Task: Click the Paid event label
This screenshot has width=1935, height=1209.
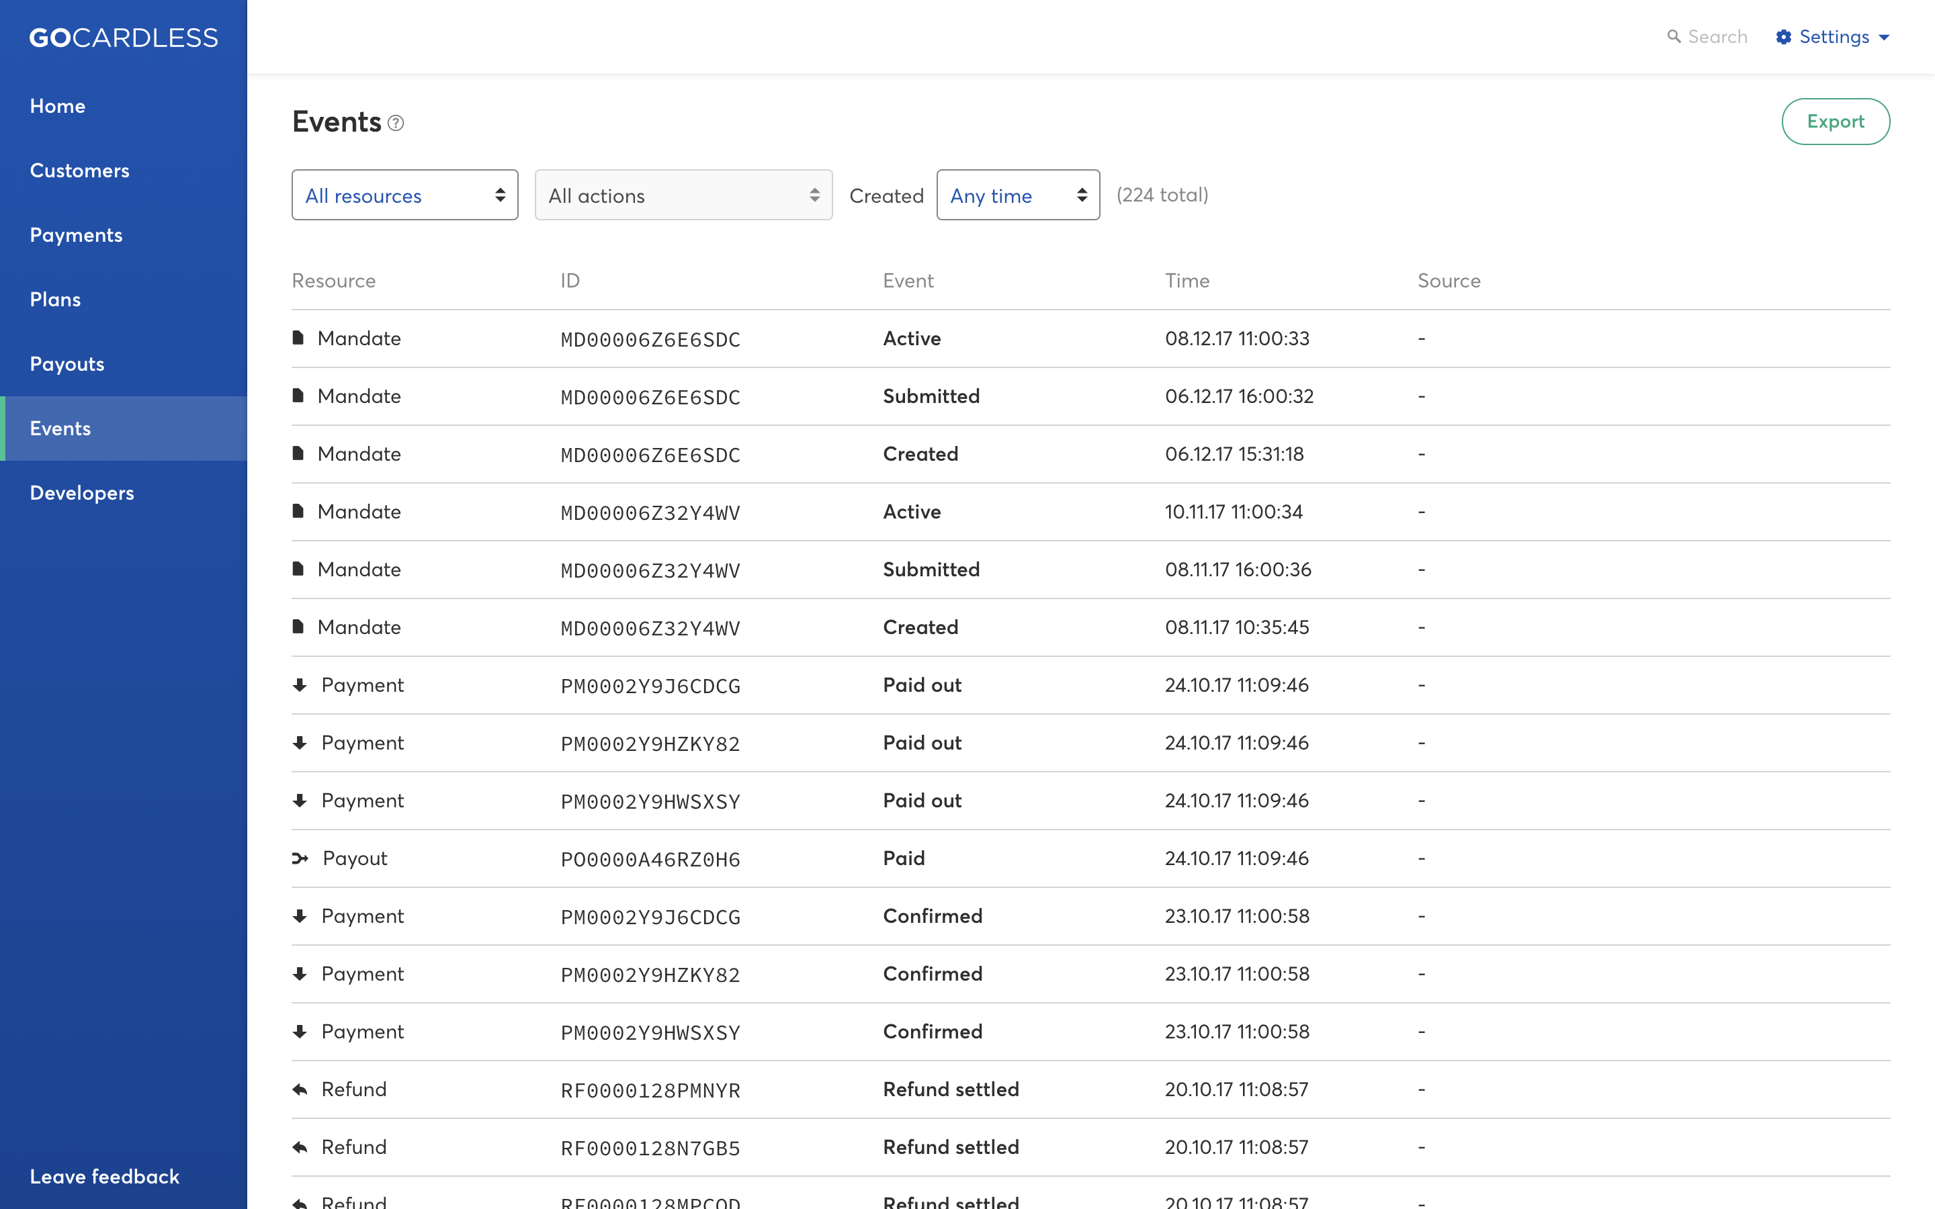Action: coord(904,858)
